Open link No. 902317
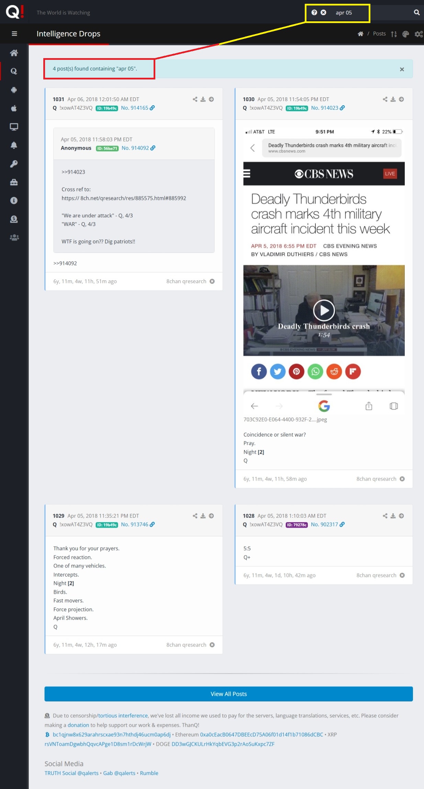This screenshot has width=424, height=789. [x=328, y=525]
